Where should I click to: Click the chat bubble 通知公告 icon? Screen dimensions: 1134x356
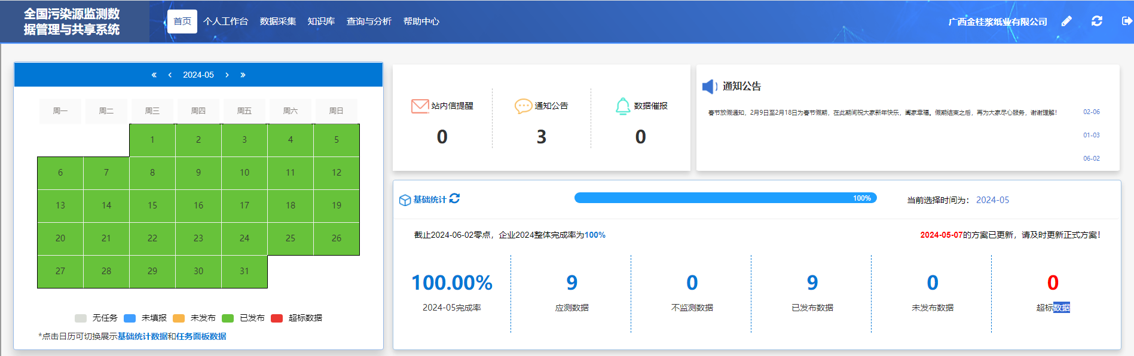pyautogui.click(x=523, y=106)
